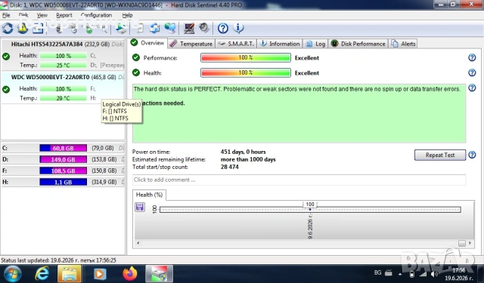Click the BG language indicator in tray
Viewport: 484px width, 283px height.
coord(377,272)
